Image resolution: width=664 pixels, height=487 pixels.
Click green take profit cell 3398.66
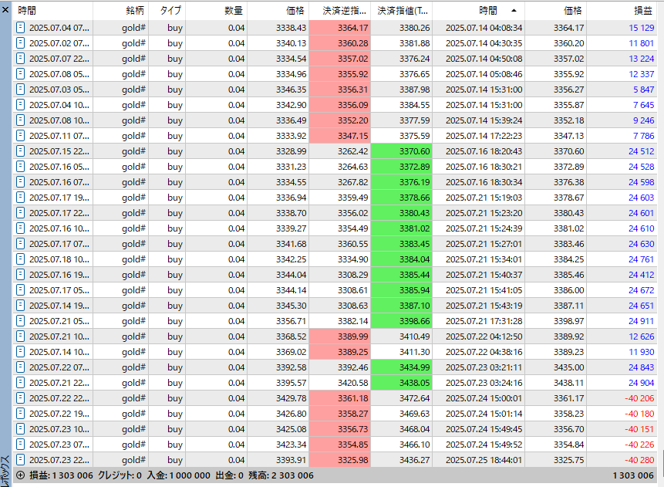click(x=402, y=321)
